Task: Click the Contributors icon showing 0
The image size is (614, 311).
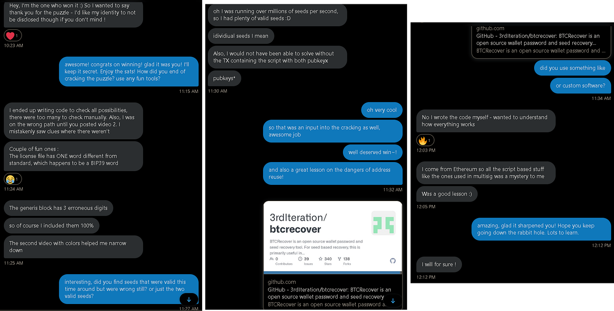Action: click(x=272, y=259)
